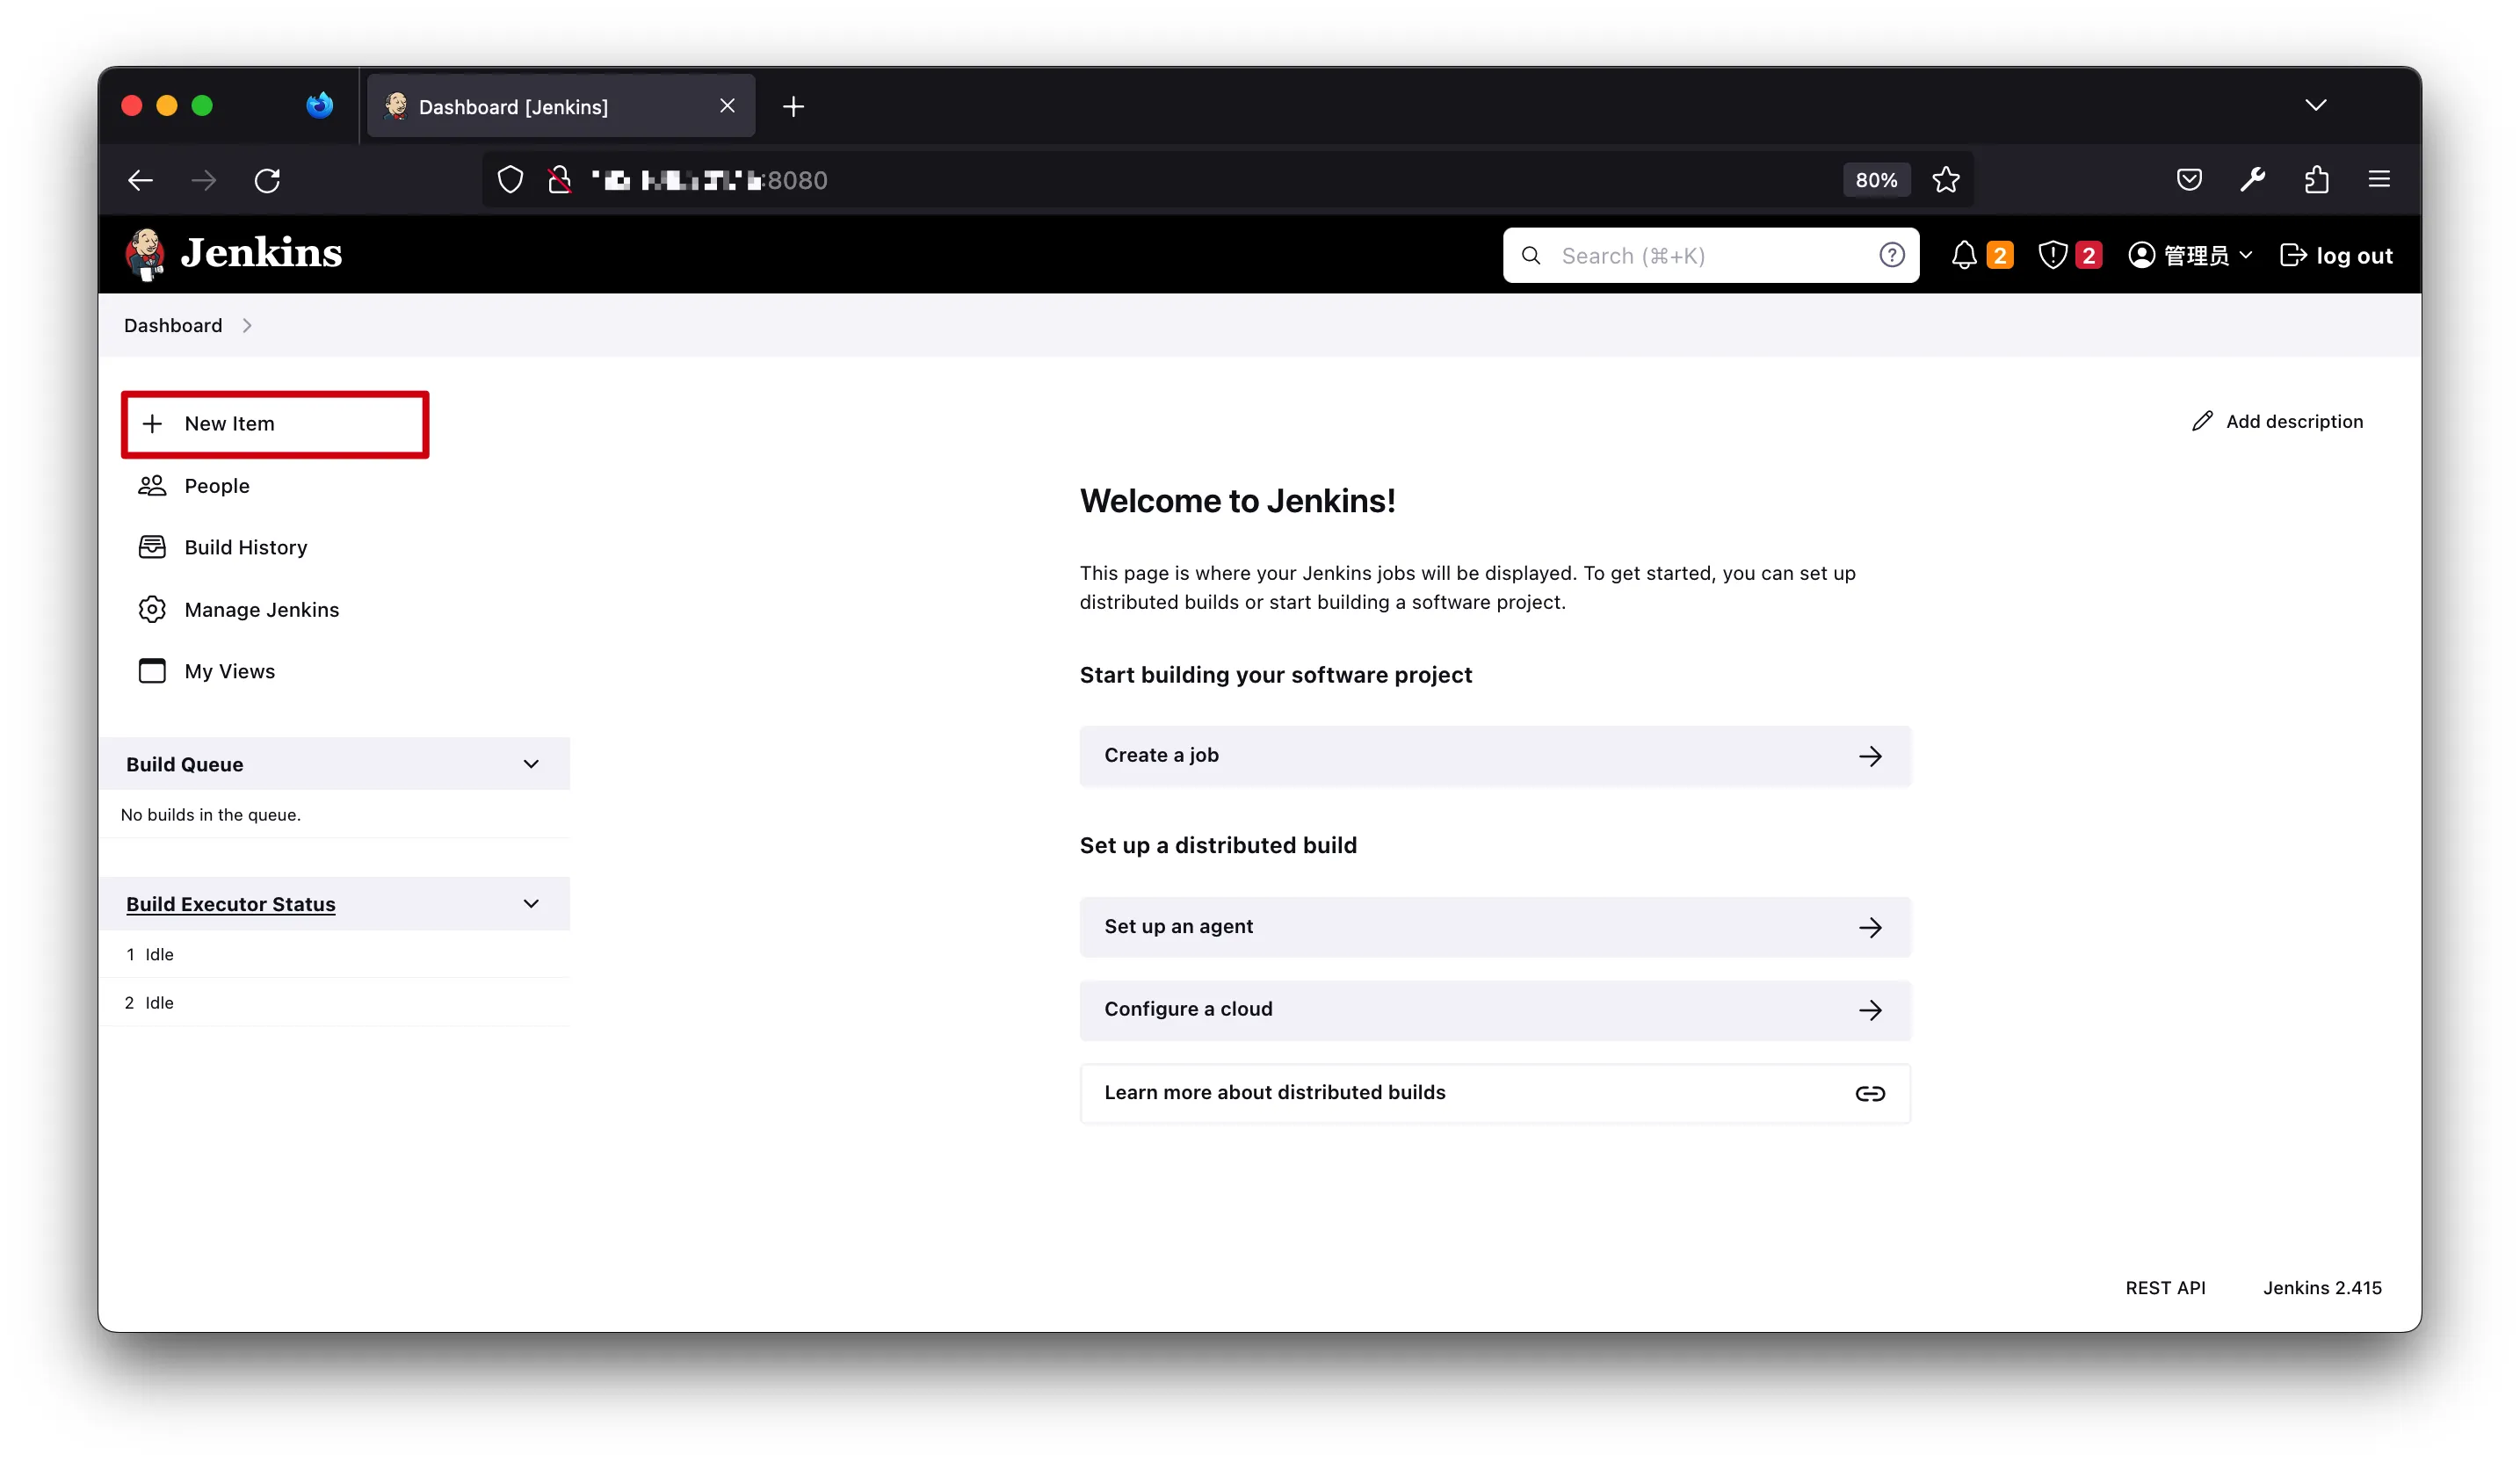Open the security warnings shield icon
Image resolution: width=2520 pixels, height=1462 pixels.
2052,255
